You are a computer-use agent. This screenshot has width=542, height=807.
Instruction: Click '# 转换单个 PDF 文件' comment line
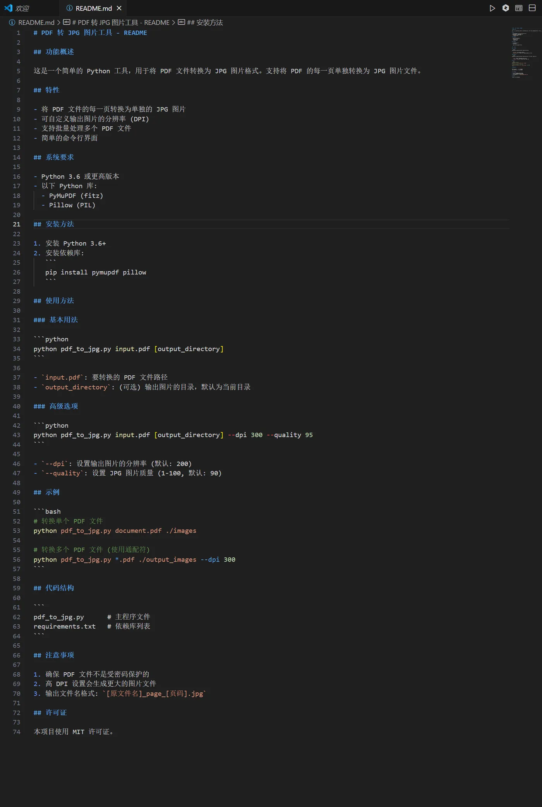[68, 521]
